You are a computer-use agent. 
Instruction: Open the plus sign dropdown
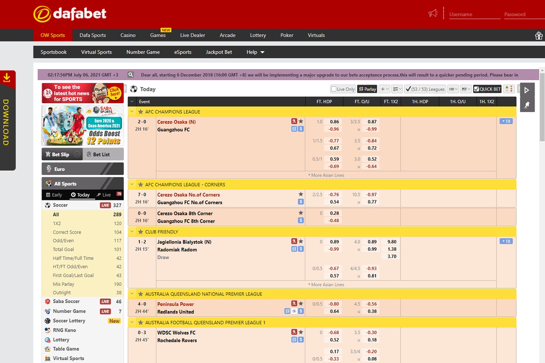coord(384,89)
